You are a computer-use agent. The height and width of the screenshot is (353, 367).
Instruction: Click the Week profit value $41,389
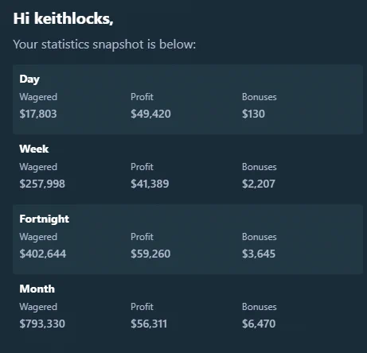click(150, 184)
